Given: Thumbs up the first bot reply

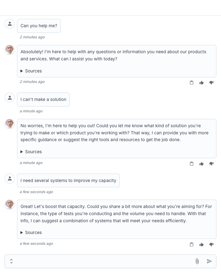Looking at the screenshot, I should pyautogui.click(x=201, y=83).
